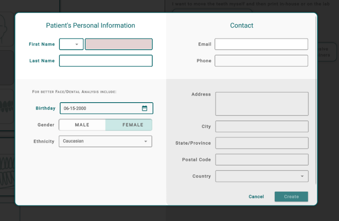Image resolution: width=339 pixels, height=221 pixels.
Task: Click the Face/Dental Analysis hint text
Action: click(x=74, y=92)
